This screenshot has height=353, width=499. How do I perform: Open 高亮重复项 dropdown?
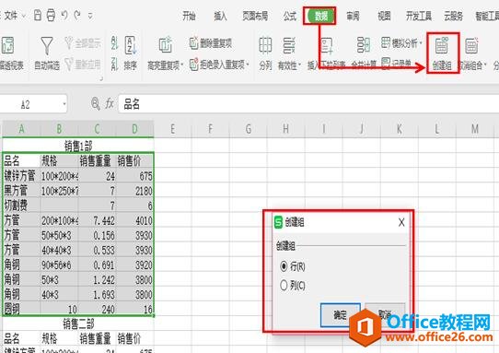(166, 53)
